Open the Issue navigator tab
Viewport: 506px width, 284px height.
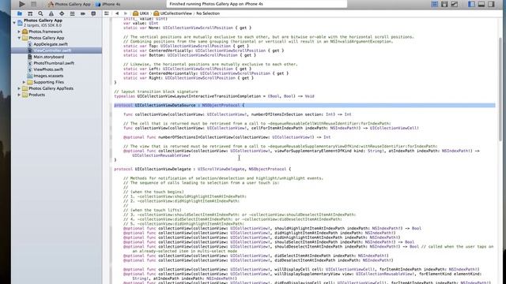pyautogui.click(x=51, y=13)
